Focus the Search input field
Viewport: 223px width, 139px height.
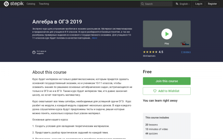[x=156, y=4]
